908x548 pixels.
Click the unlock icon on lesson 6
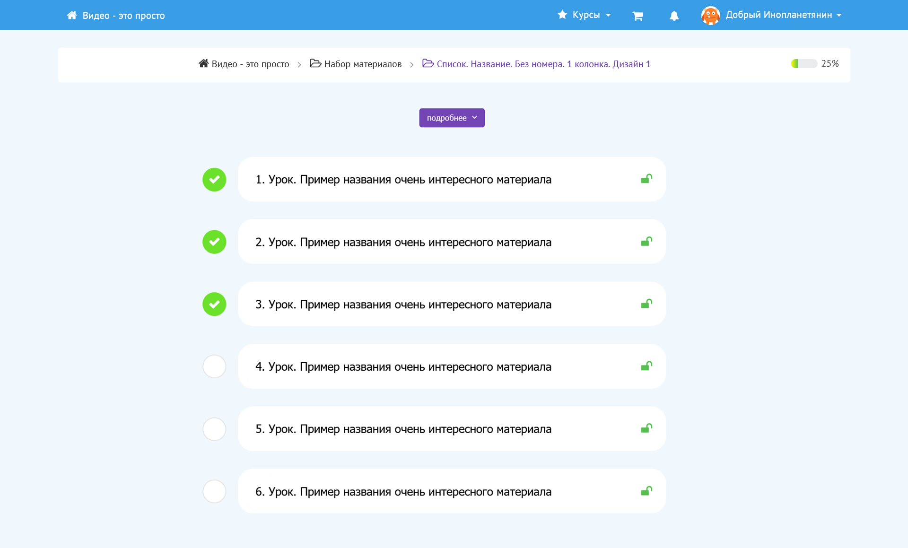(x=646, y=491)
